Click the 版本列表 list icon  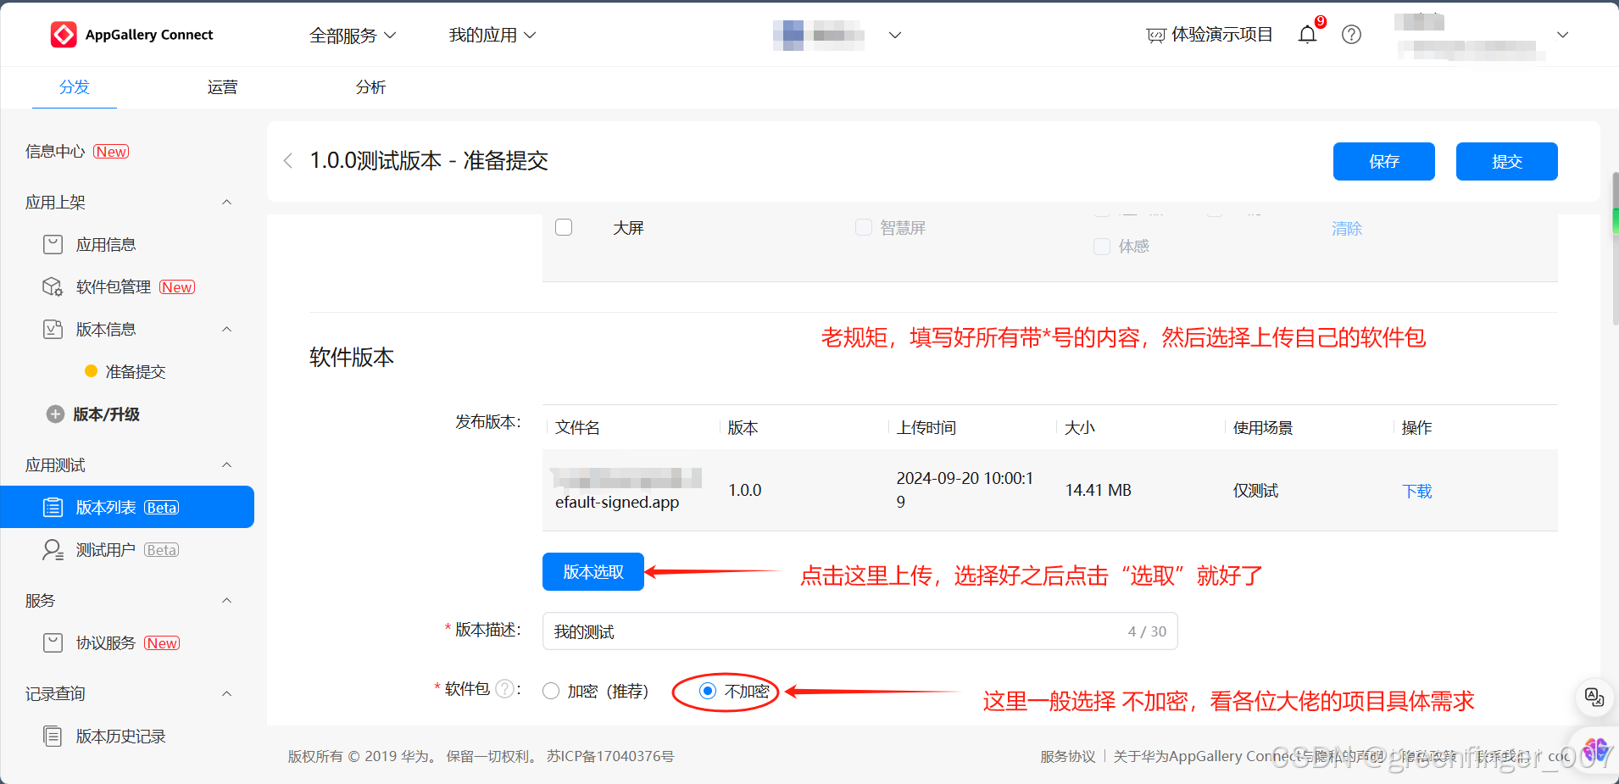click(x=53, y=508)
